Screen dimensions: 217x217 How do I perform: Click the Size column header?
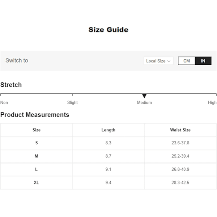[x=37, y=130]
